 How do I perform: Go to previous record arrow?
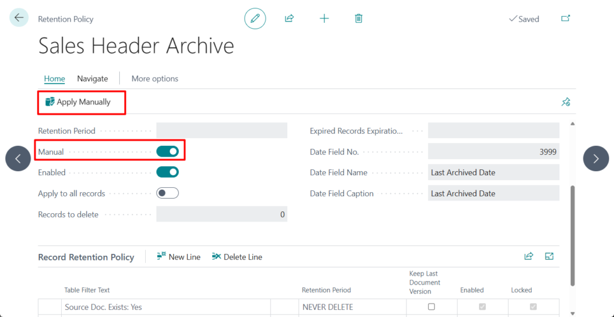click(x=18, y=158)
